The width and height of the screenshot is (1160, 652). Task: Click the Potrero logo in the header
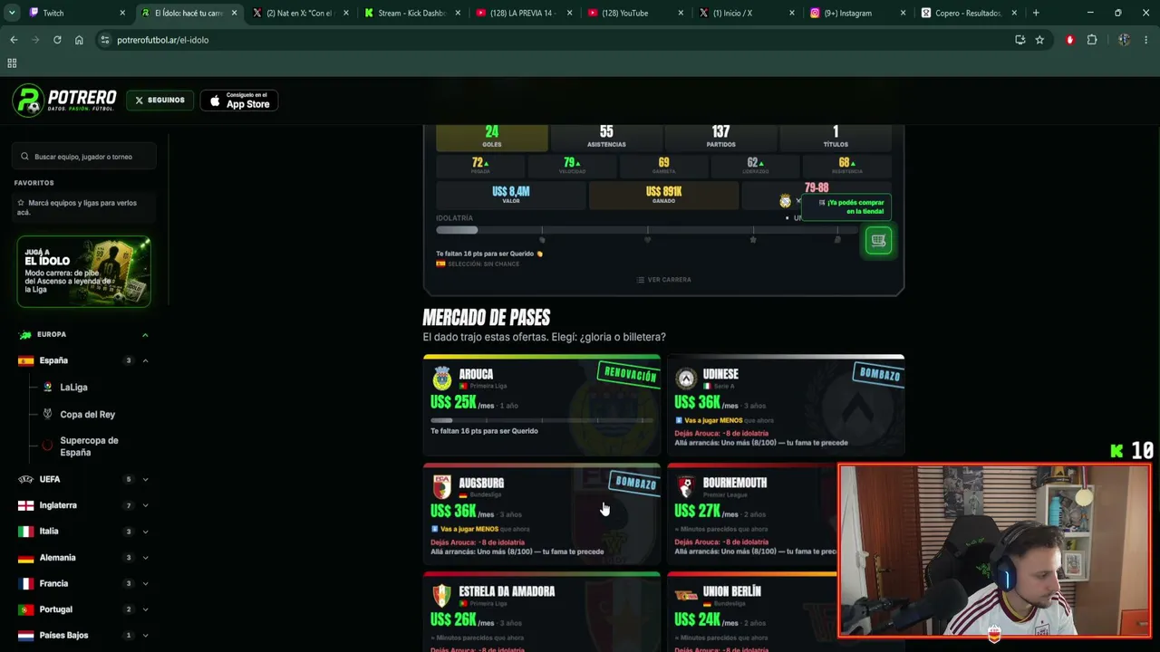(x=64, y=101)
